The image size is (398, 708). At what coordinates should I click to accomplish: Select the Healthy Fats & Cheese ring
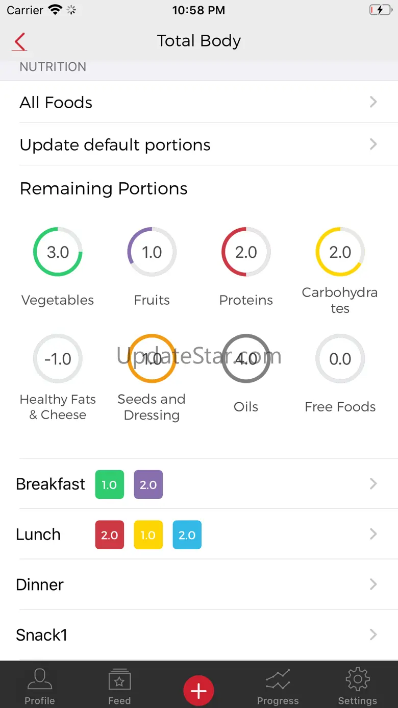(x=58, y=359)
